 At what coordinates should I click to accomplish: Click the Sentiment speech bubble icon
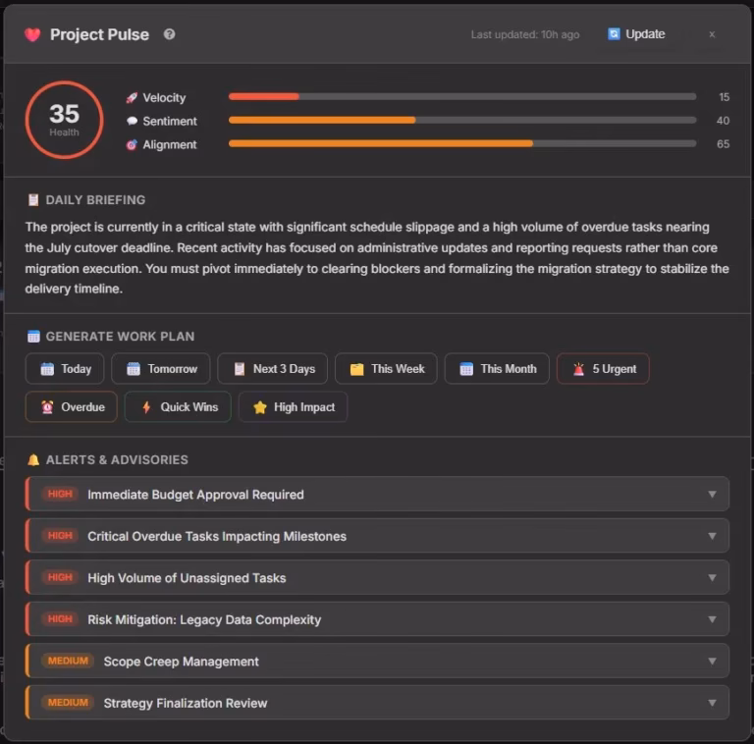click(132, 121)
